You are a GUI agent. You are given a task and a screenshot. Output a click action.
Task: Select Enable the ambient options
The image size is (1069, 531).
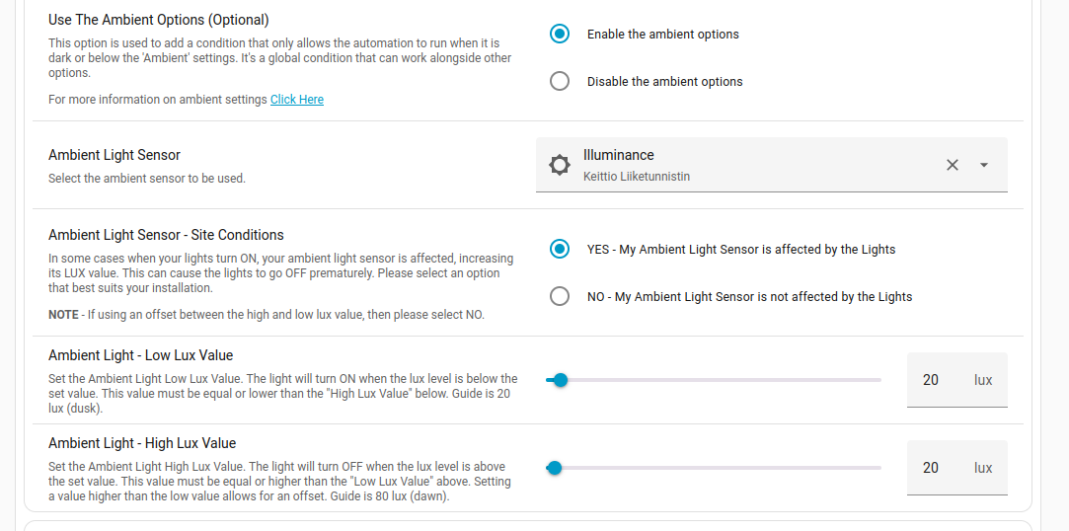click(559, 35)
